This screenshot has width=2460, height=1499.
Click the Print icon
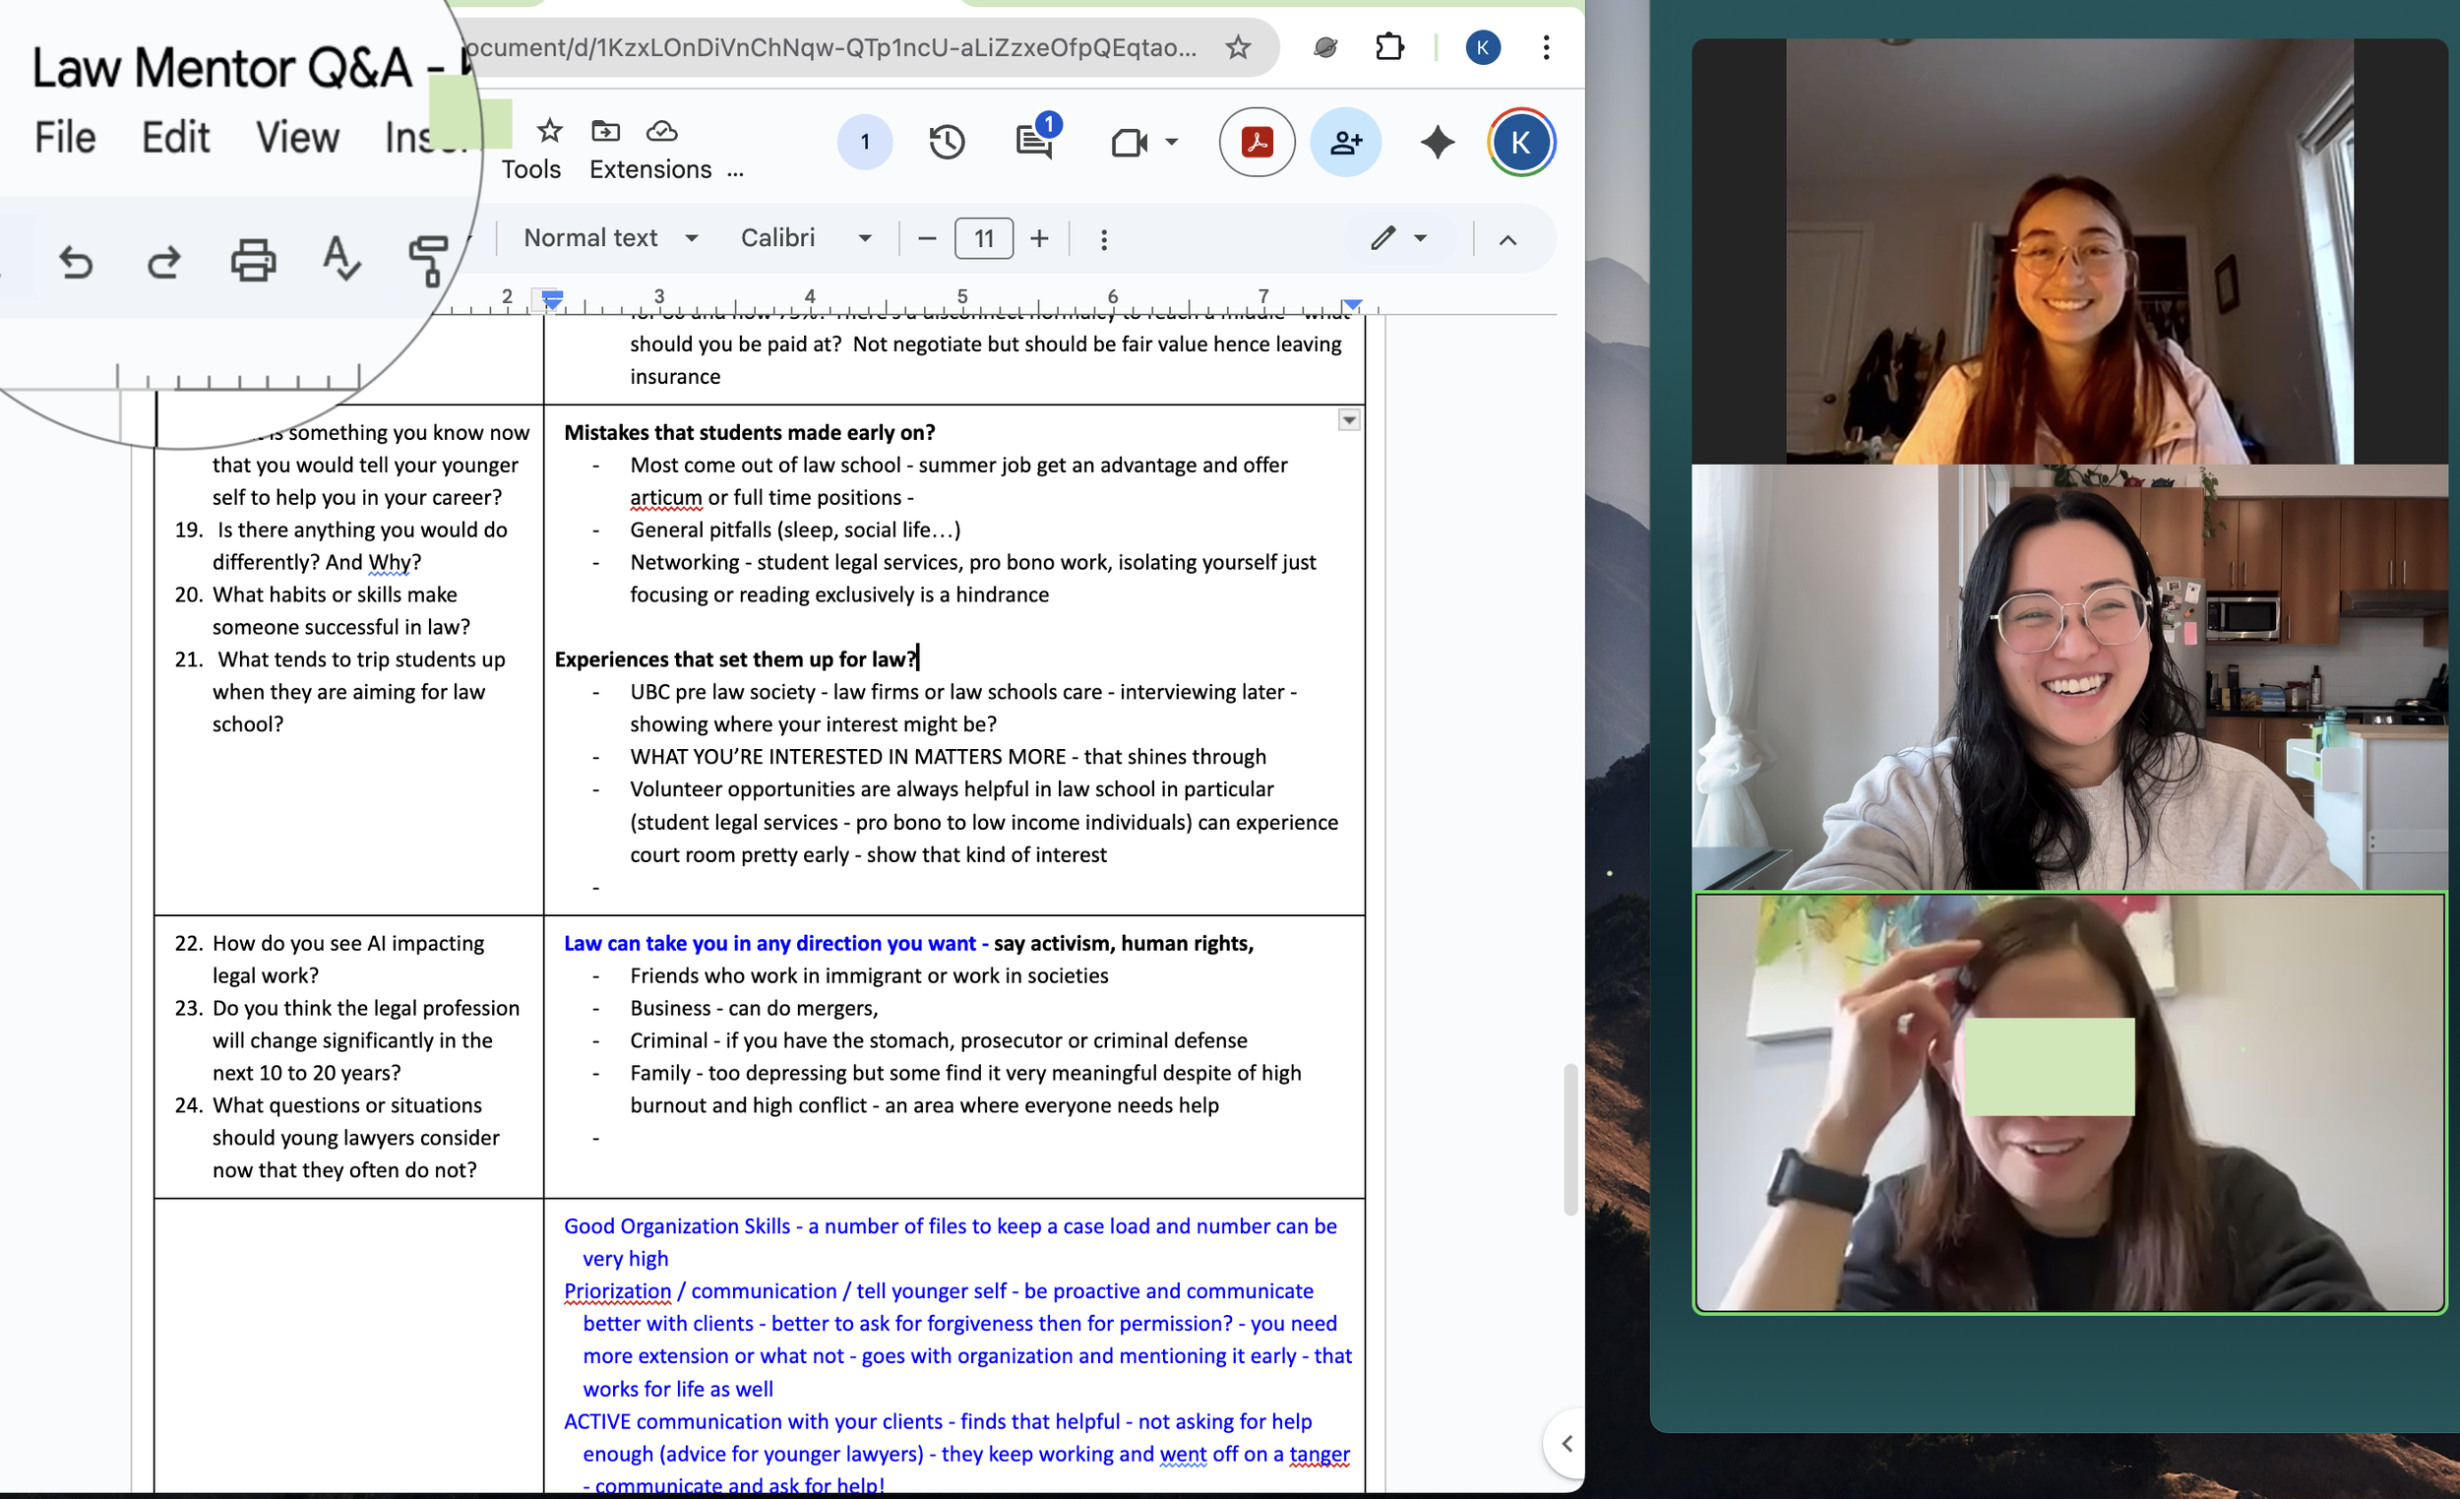point(253,260)
